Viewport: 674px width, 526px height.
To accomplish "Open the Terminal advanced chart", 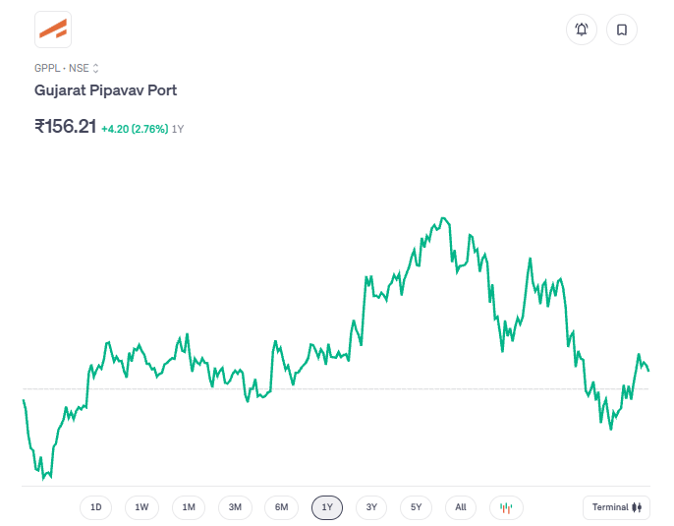I will [616, 507].
